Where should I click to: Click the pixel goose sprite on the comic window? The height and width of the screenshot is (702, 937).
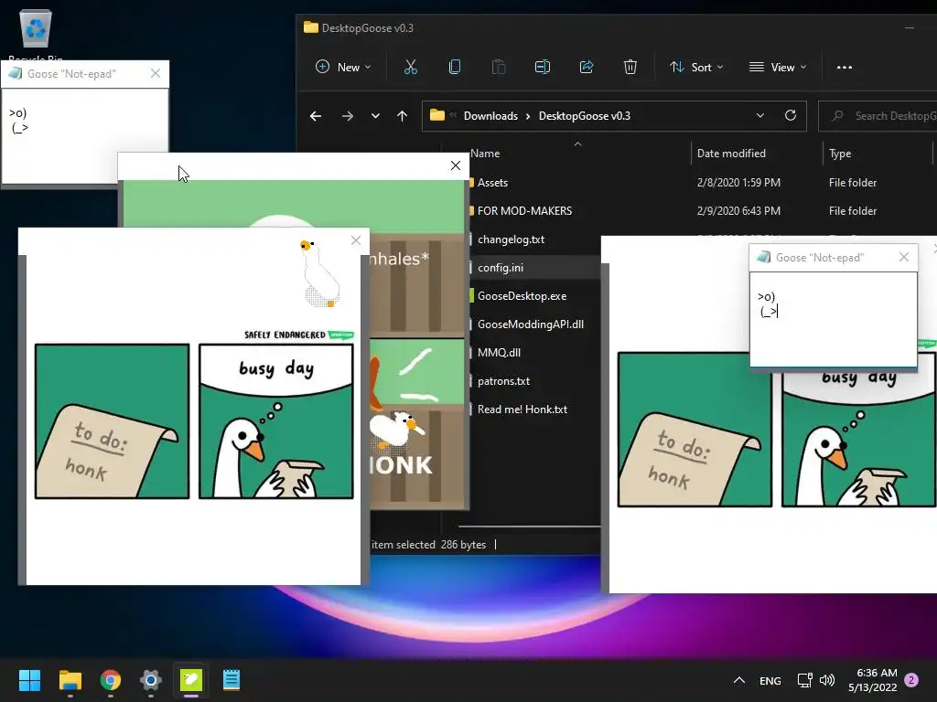(x=319, y=273)
